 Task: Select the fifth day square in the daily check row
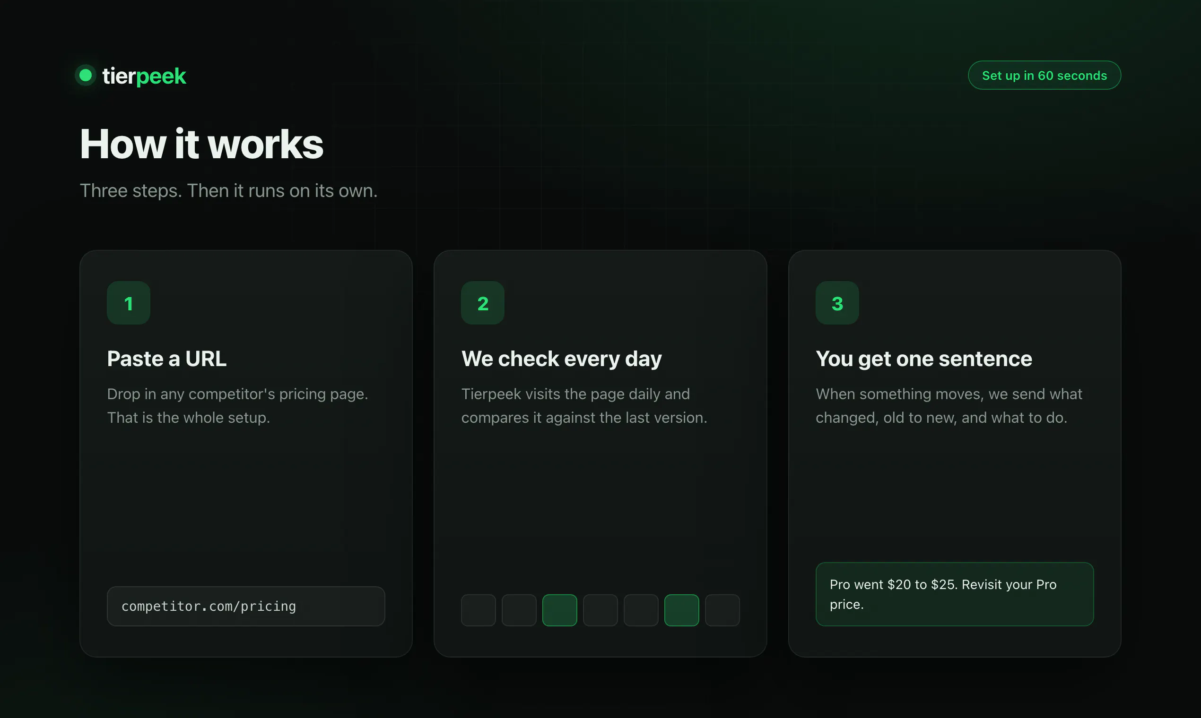(641, 610)
